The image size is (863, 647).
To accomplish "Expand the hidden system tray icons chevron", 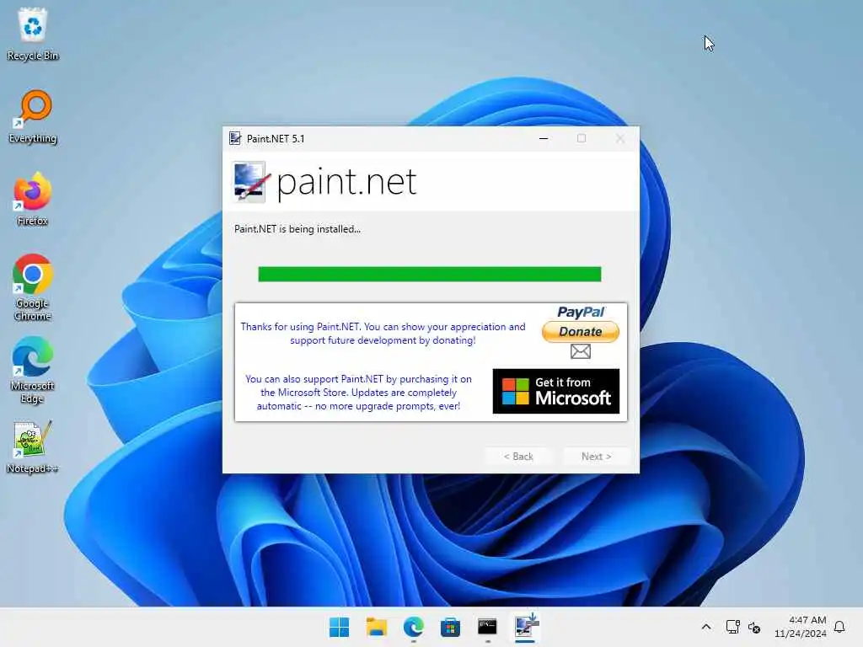I will coord(706,627).
